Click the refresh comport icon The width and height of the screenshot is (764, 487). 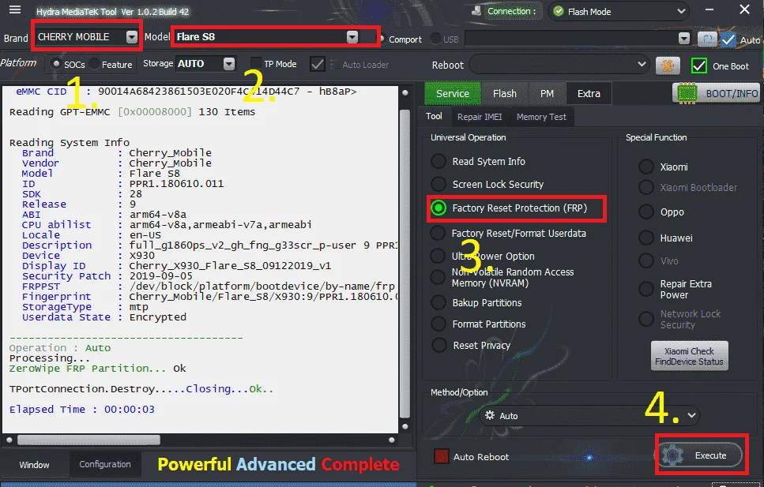pos(707,39)
